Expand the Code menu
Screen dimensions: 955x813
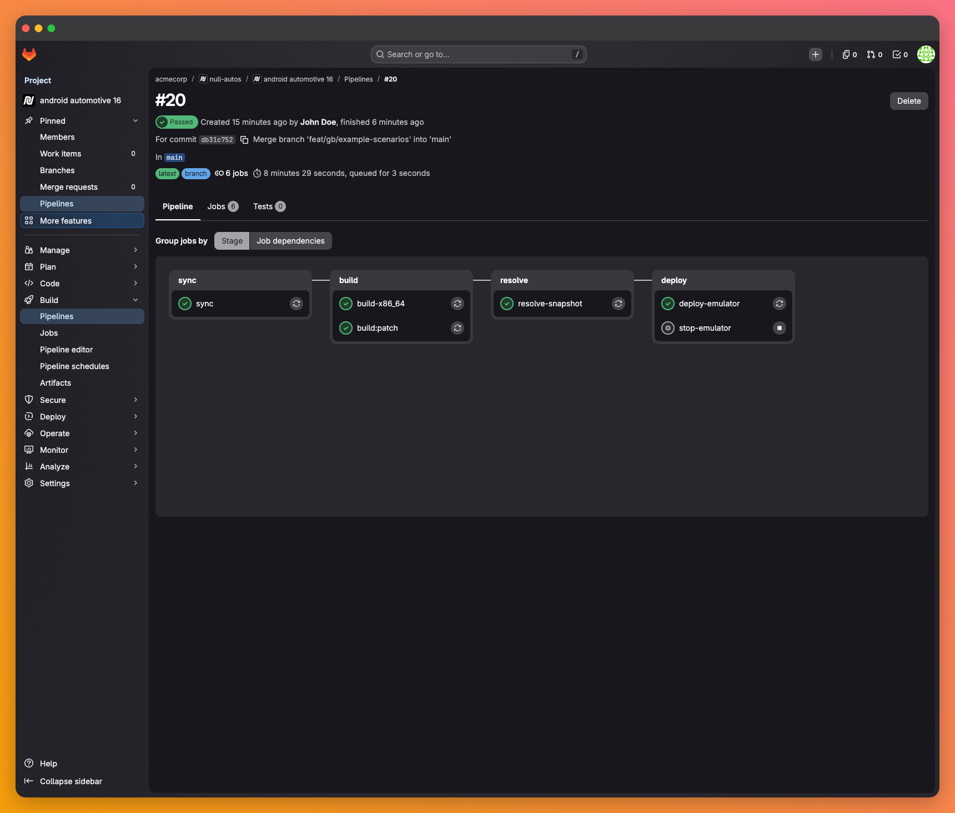click(x=81, y=284)
